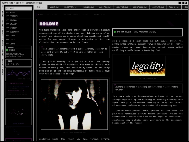The image size is (189, 142).
Task: Click the green square in SYSTEM ONLINE banner
Action: click(x=115, y=32)
